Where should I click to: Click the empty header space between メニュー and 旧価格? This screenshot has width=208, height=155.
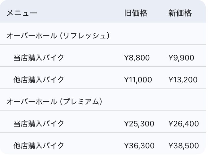point(81,13)
